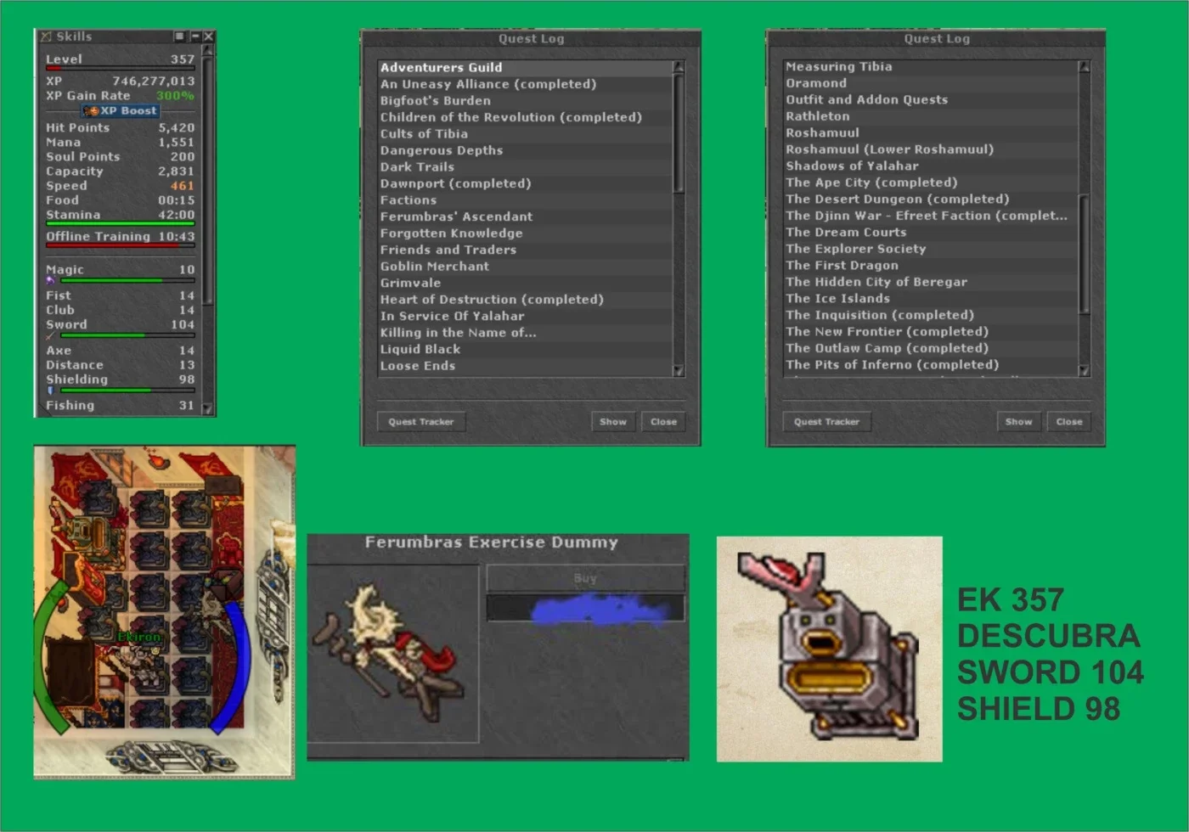The width and height of the screenshot is (1189, 832).
Task: Select The Explorer Society quest
Action: 931,249
